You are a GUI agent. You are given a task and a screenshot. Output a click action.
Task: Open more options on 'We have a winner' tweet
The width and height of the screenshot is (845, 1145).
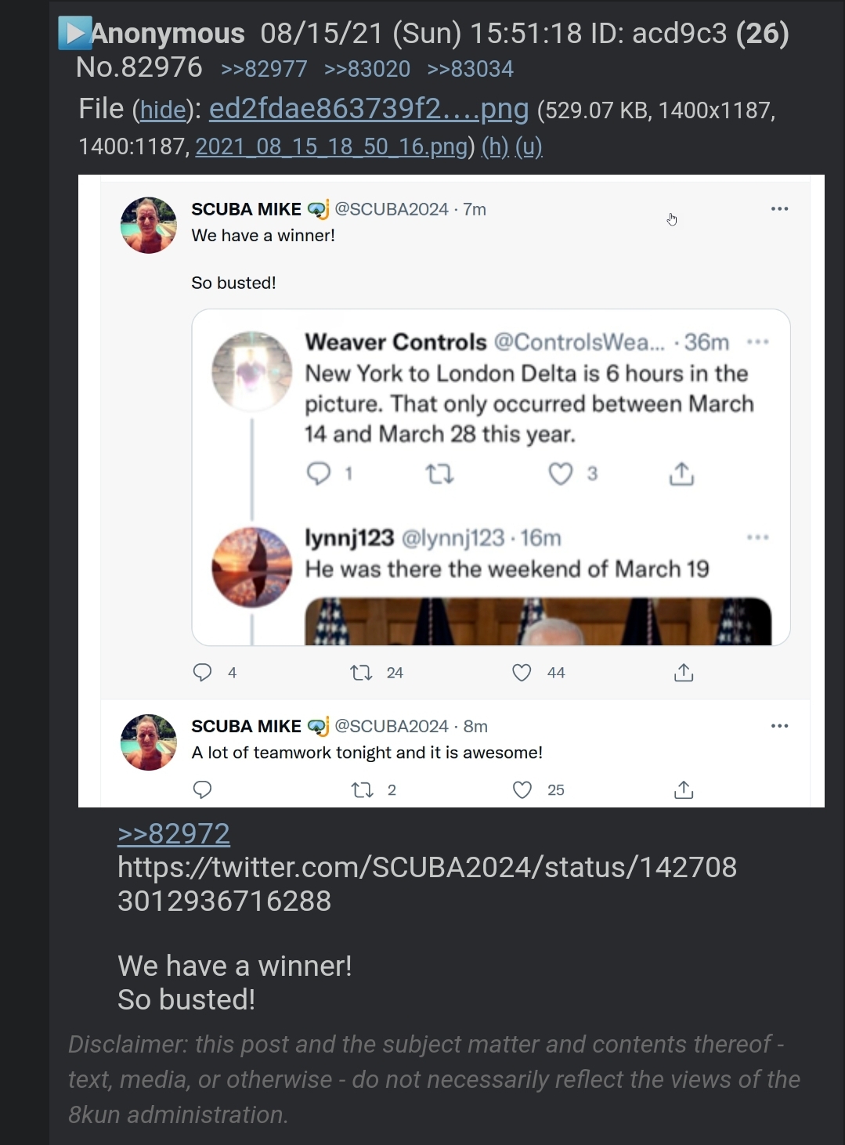click(779, 209)
